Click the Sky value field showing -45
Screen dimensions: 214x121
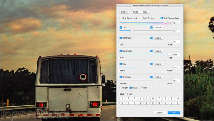(x=177, y=68)
